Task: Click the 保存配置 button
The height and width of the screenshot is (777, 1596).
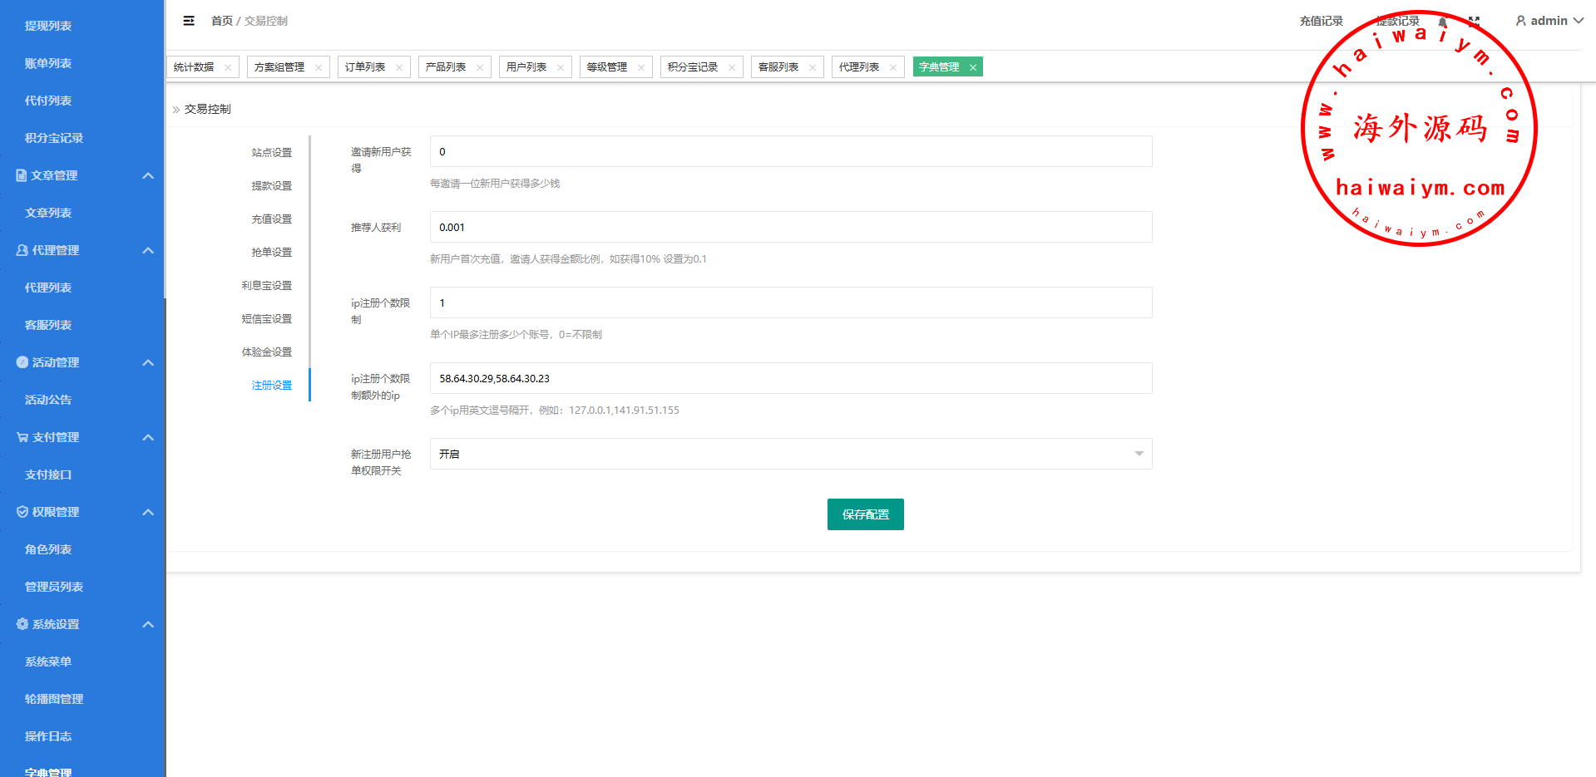Action: tap(865, 514)
